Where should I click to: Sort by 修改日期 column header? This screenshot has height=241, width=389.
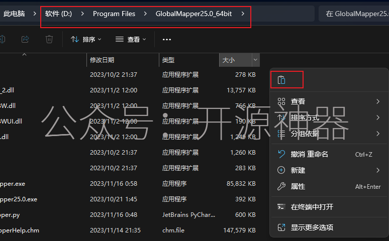click(102, 60)
